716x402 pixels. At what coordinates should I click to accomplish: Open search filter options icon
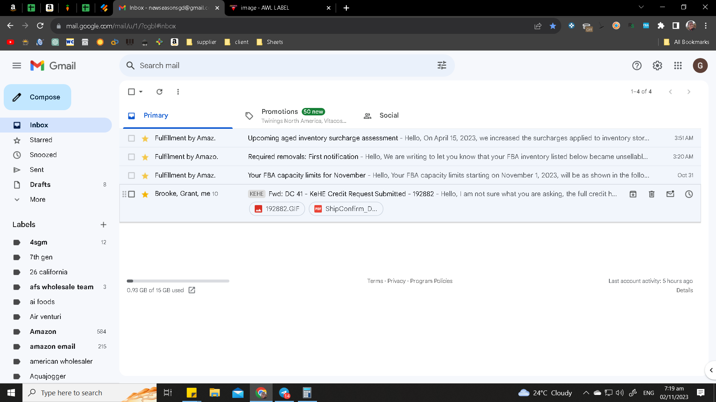click(442, 66)
